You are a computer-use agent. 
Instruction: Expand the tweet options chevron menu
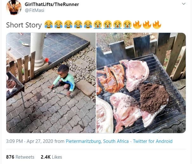(x=184, y=4)
